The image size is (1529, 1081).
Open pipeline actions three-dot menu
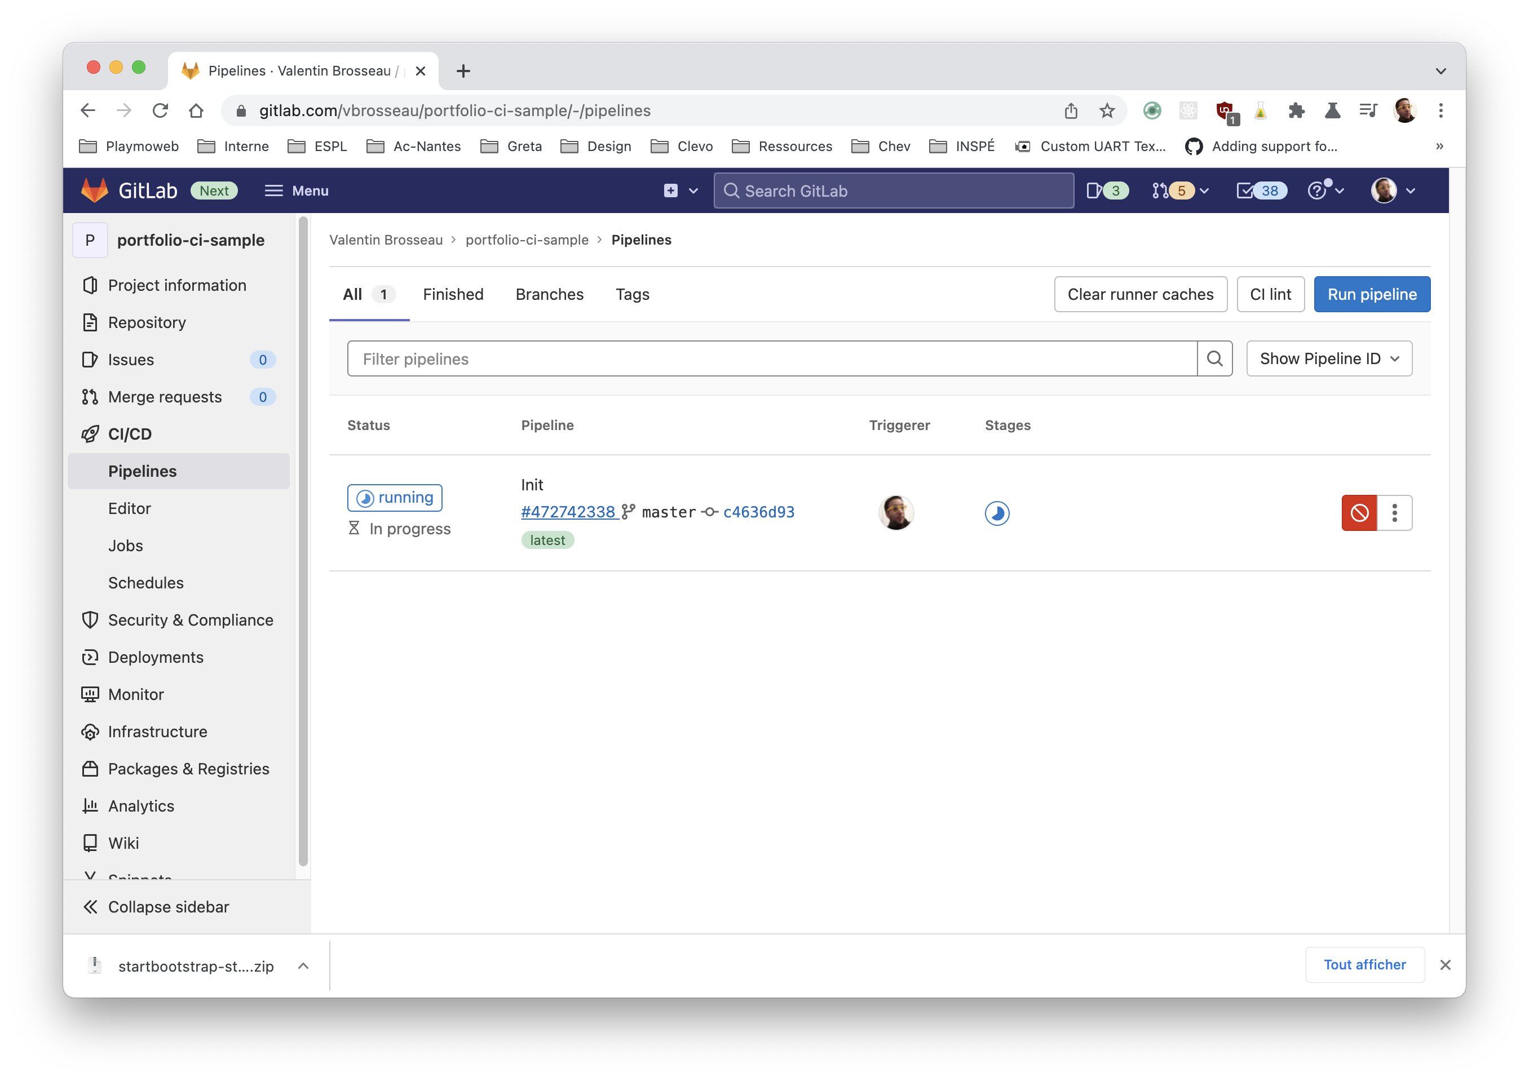click(x=1394, y=512)
